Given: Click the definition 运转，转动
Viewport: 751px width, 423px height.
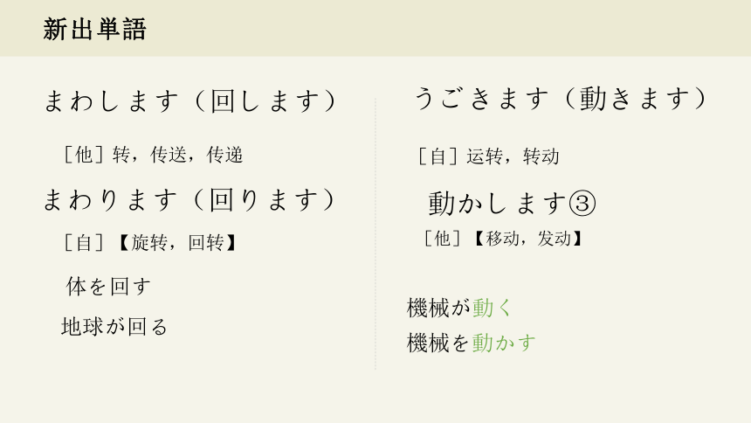Looking at the screenshot, I should click(x=513, y=156).
